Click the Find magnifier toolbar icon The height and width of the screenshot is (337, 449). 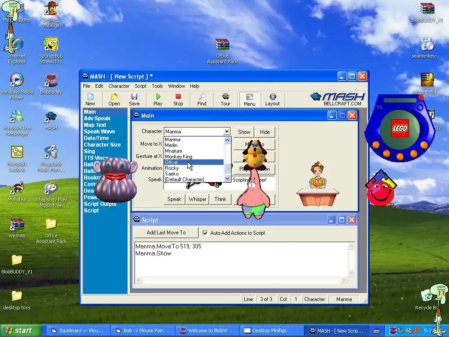[202, 100]
